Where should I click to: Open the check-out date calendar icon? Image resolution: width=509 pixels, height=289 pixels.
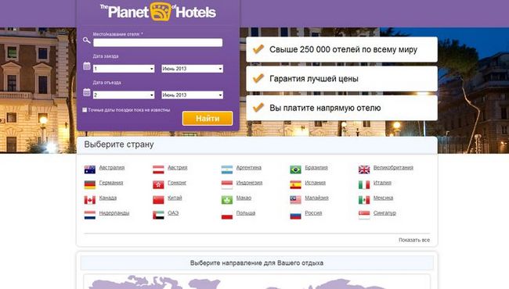pos(87,92)
